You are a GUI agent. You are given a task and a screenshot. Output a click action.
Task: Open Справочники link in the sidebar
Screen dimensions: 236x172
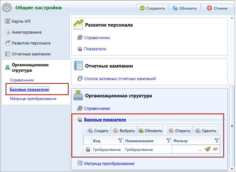22,80
